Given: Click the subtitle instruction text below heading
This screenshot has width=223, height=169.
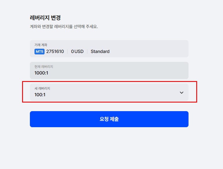Looking at the screenshot, I should 64,27.
